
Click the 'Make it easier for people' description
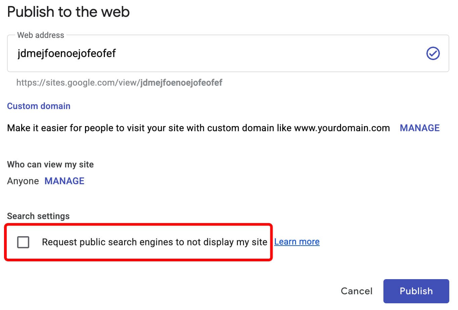150,128
